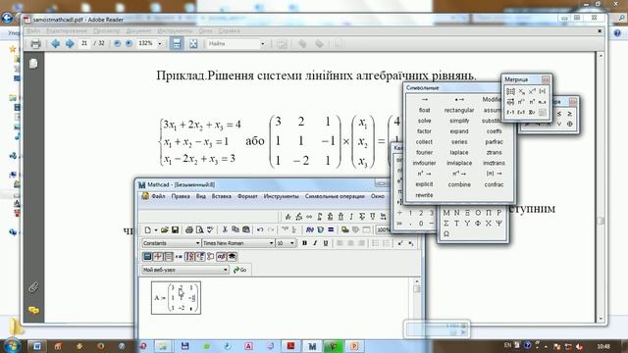Open Insert Unit dialog icon
This screenshot has width=628, height=353.
click(320, 229)
